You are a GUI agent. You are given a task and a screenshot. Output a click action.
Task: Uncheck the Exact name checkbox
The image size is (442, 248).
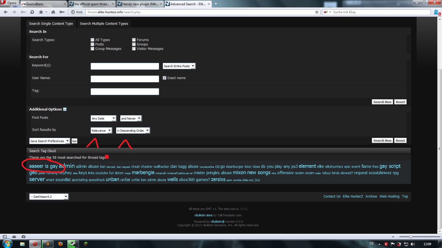point(165,78)
